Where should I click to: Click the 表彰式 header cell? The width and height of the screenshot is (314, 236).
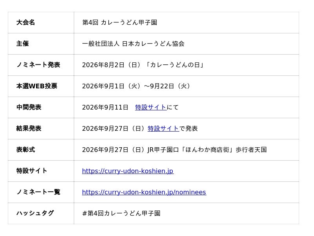coord(41,150)
